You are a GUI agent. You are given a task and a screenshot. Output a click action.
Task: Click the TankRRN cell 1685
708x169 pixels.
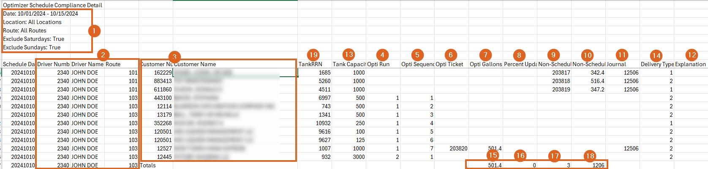click(315, 72)
